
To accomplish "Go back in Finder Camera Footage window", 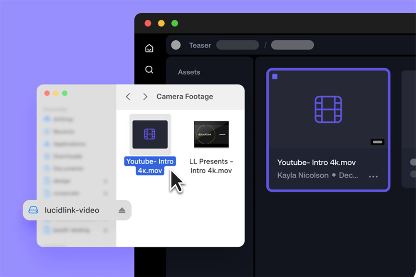I will (x=128, y=96).
